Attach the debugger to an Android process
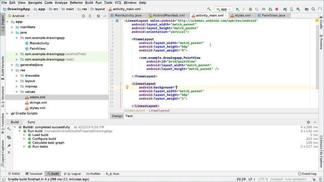Viewport: 324px width, 182px height. [x=270, y=9]
